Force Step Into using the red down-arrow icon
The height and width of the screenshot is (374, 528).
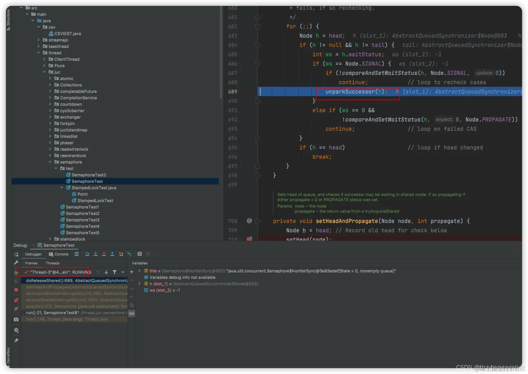[x=104, y=254]
